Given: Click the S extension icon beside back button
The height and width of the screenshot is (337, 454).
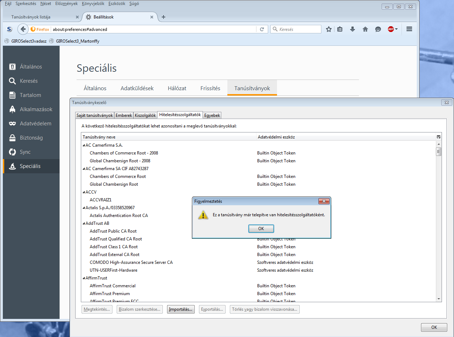Looking at the screenshot, I should click(x=10, y=29).
